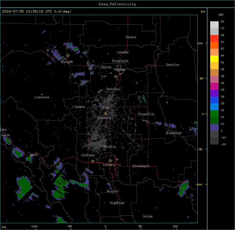Click the RockyMH label
Image resolution: width=235 pixels, height=230 pixels.
click(x=67, y=62)
